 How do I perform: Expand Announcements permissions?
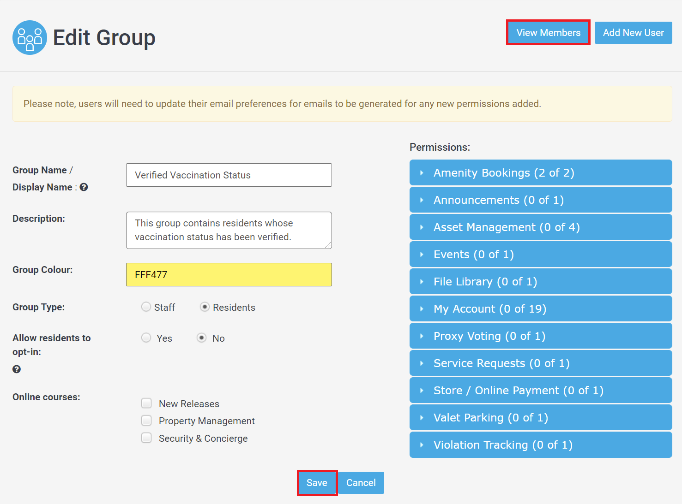point(541,200)
